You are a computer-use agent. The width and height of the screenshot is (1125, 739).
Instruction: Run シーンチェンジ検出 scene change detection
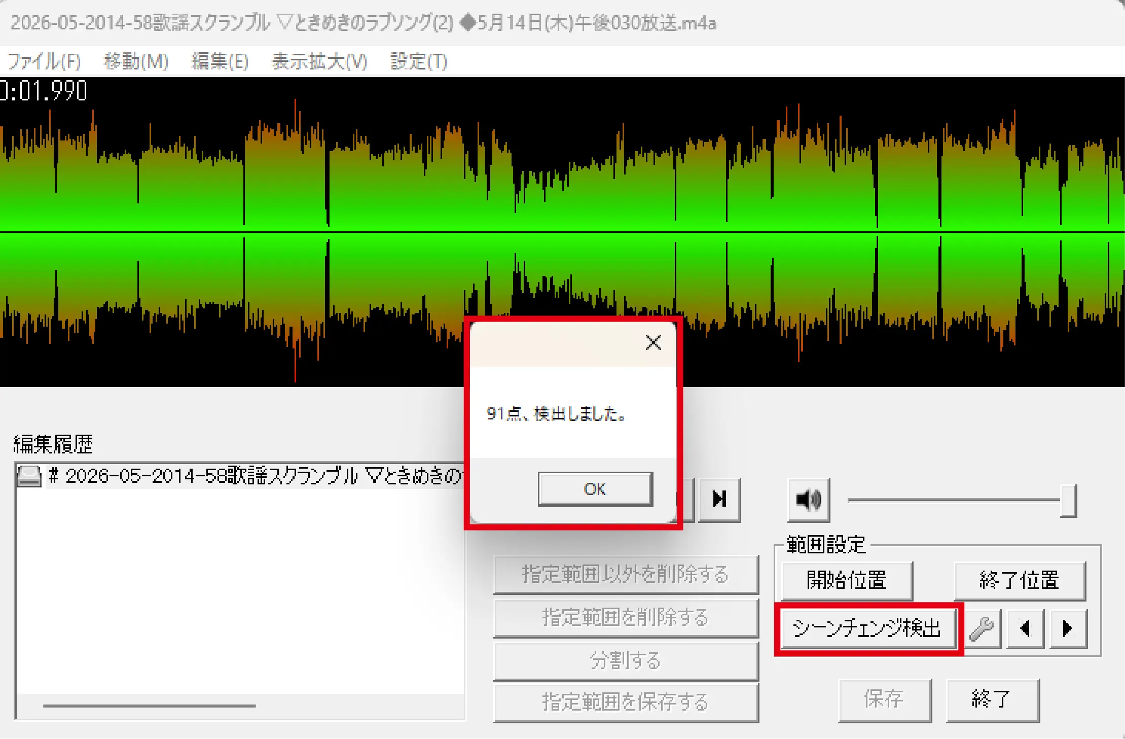coord(868,628)
